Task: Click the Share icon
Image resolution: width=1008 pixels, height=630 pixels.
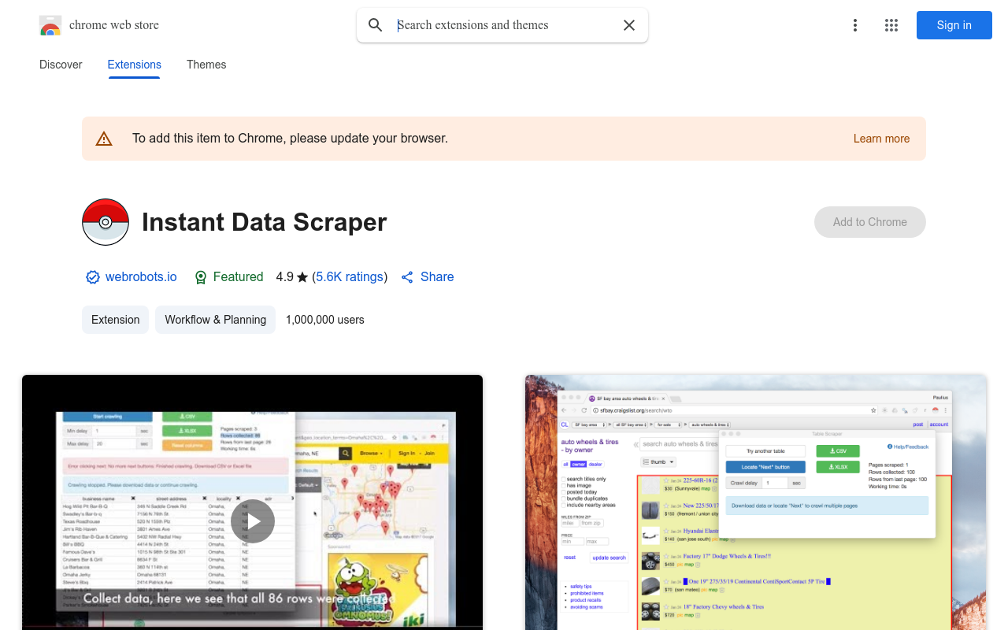Action: (407, 277)
